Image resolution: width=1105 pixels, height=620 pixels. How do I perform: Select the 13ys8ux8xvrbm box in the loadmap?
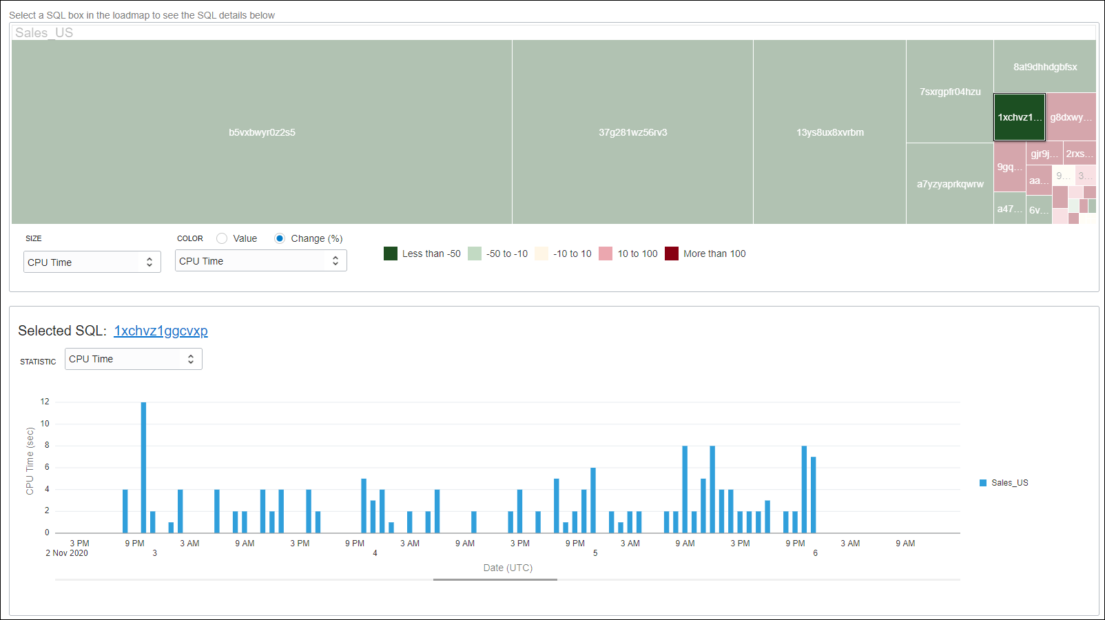(829, 132)
